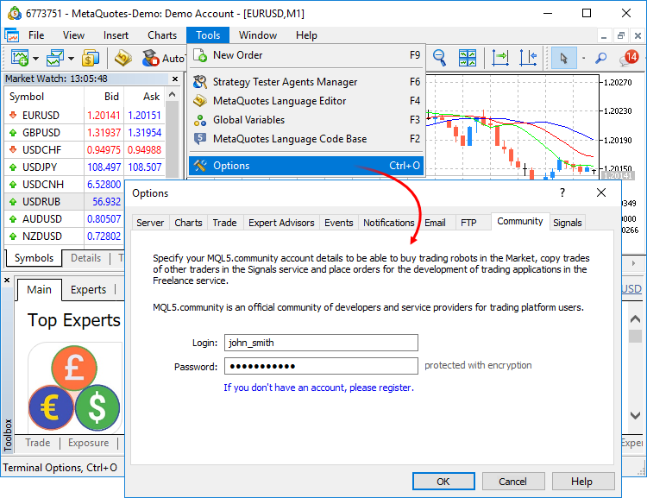Viewport: 647px width, 498px height.
Task: Switch to the Signals tab
Action: [567, 223]
